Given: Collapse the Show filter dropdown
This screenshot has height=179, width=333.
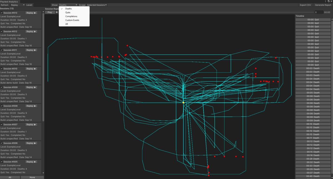Looking at the screenshot, I should [68, 5].
